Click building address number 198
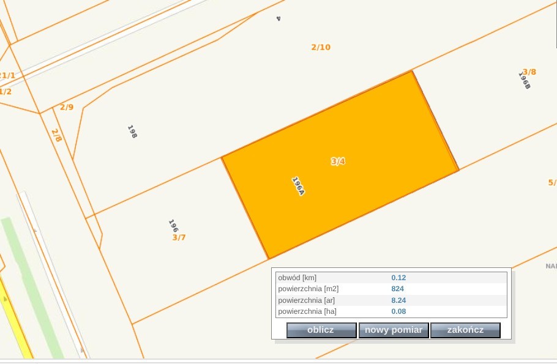 click(x=132, y=132)
